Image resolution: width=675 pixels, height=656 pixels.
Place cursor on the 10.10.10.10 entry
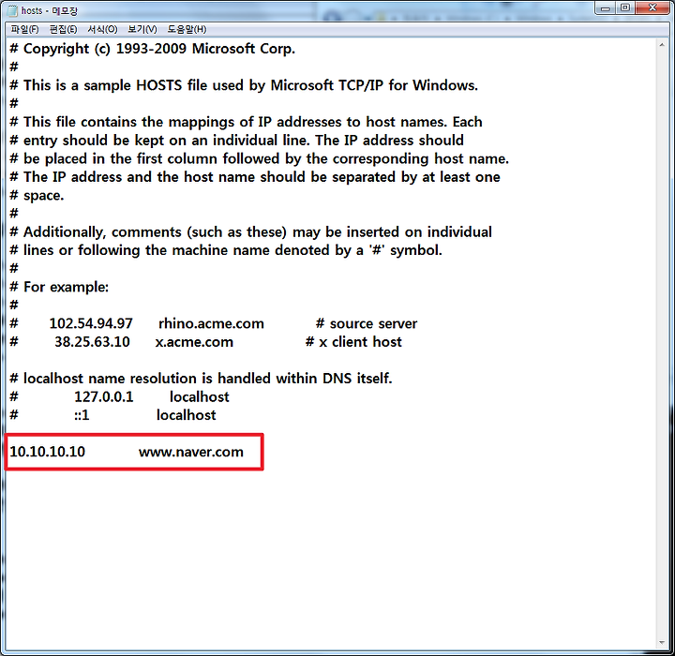tap(48, 452)
